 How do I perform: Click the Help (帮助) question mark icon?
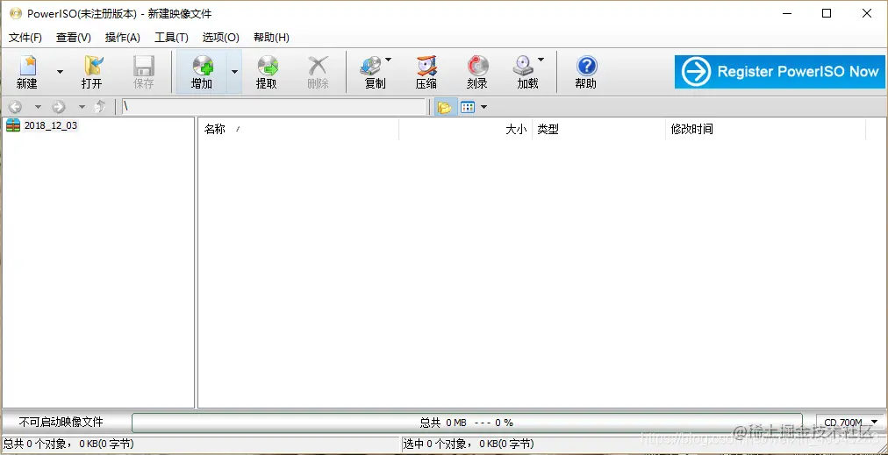click(586, 67)
